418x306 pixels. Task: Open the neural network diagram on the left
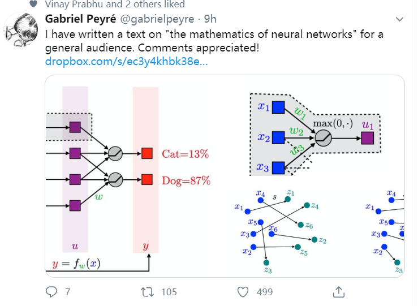[136, 176]
